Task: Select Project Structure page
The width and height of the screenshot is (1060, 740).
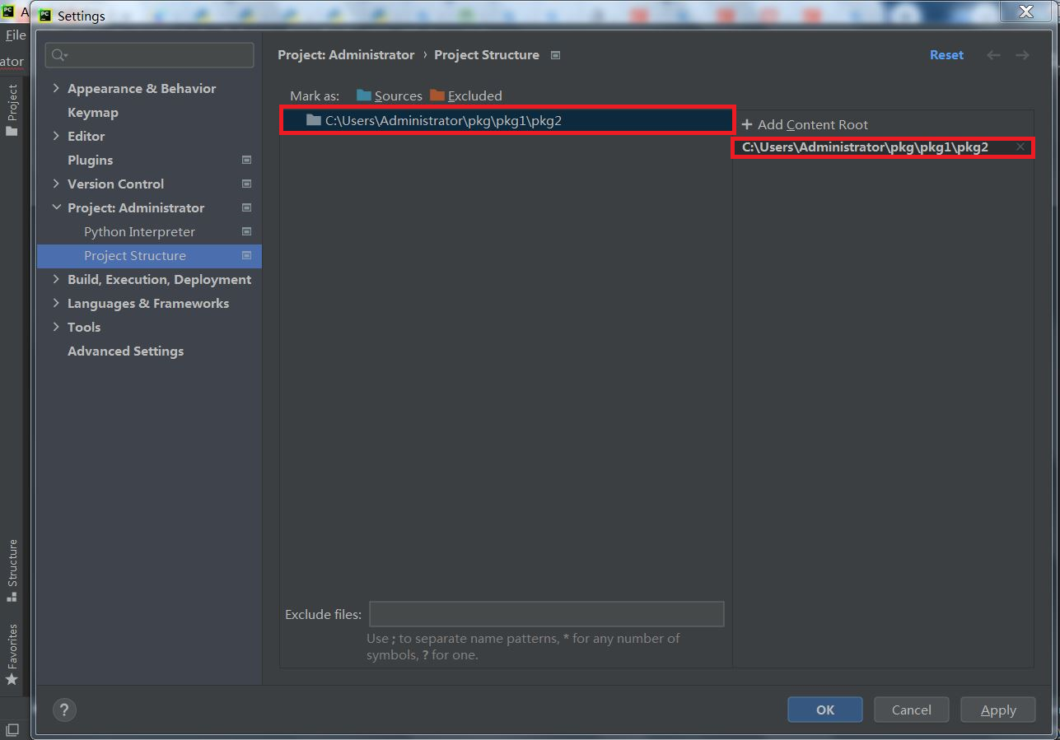Action: (x=149, y=255)
